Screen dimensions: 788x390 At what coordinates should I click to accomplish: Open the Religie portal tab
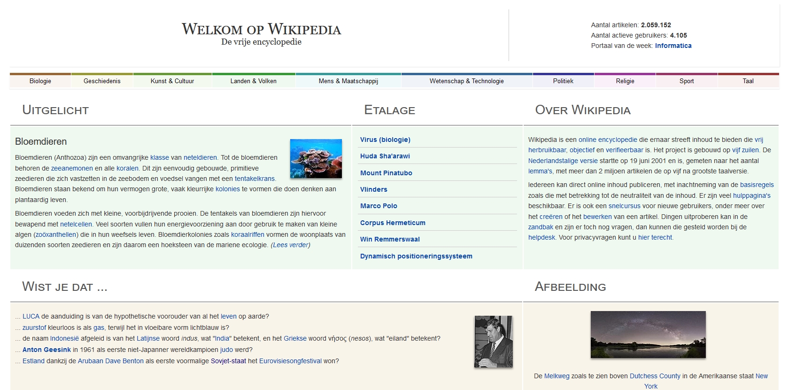(625, 81)
